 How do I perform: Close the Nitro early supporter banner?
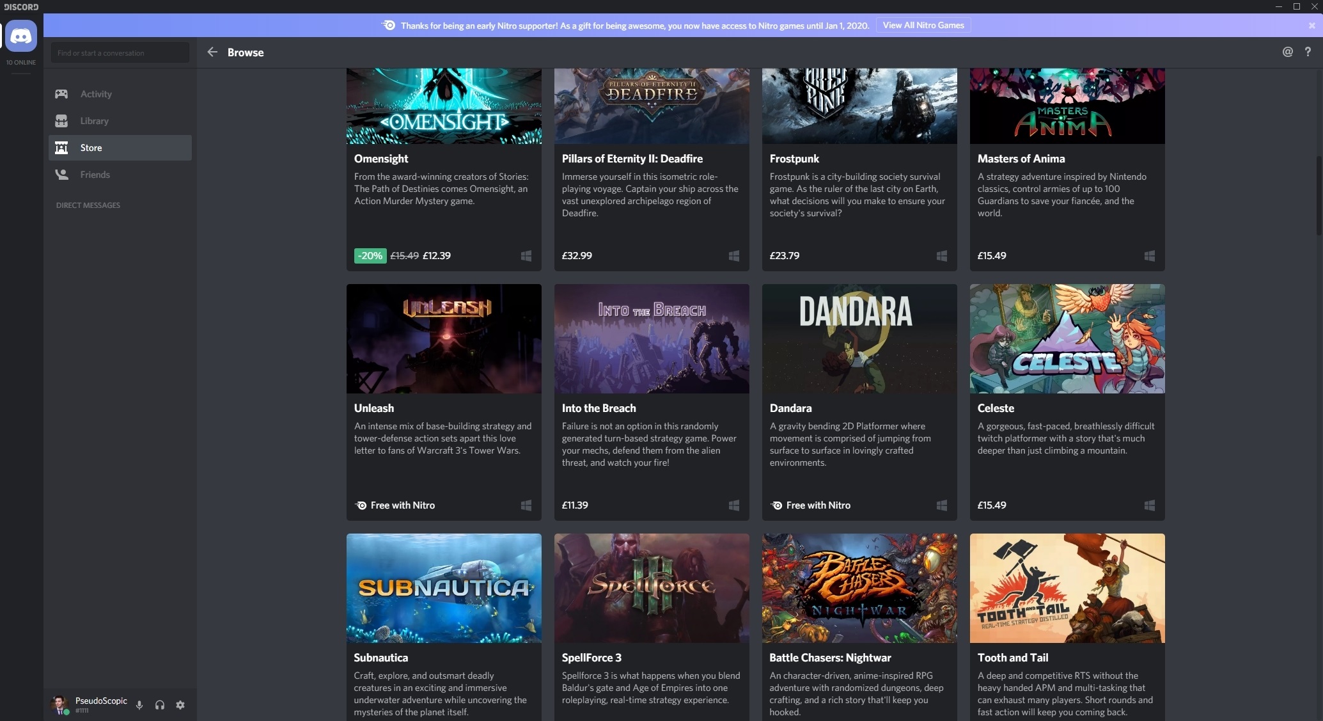pyautogui.click(x=1312, y=25)
